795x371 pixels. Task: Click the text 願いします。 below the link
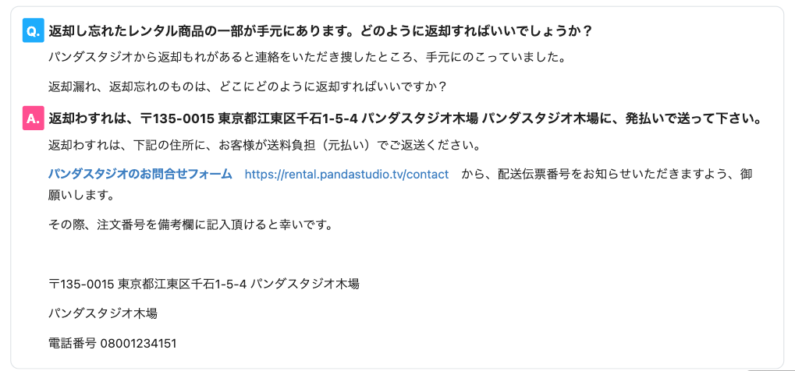click(x=80, y=195)
